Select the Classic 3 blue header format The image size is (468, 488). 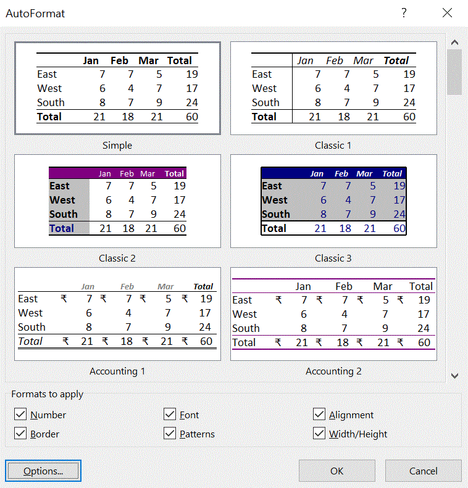point(333,201)
